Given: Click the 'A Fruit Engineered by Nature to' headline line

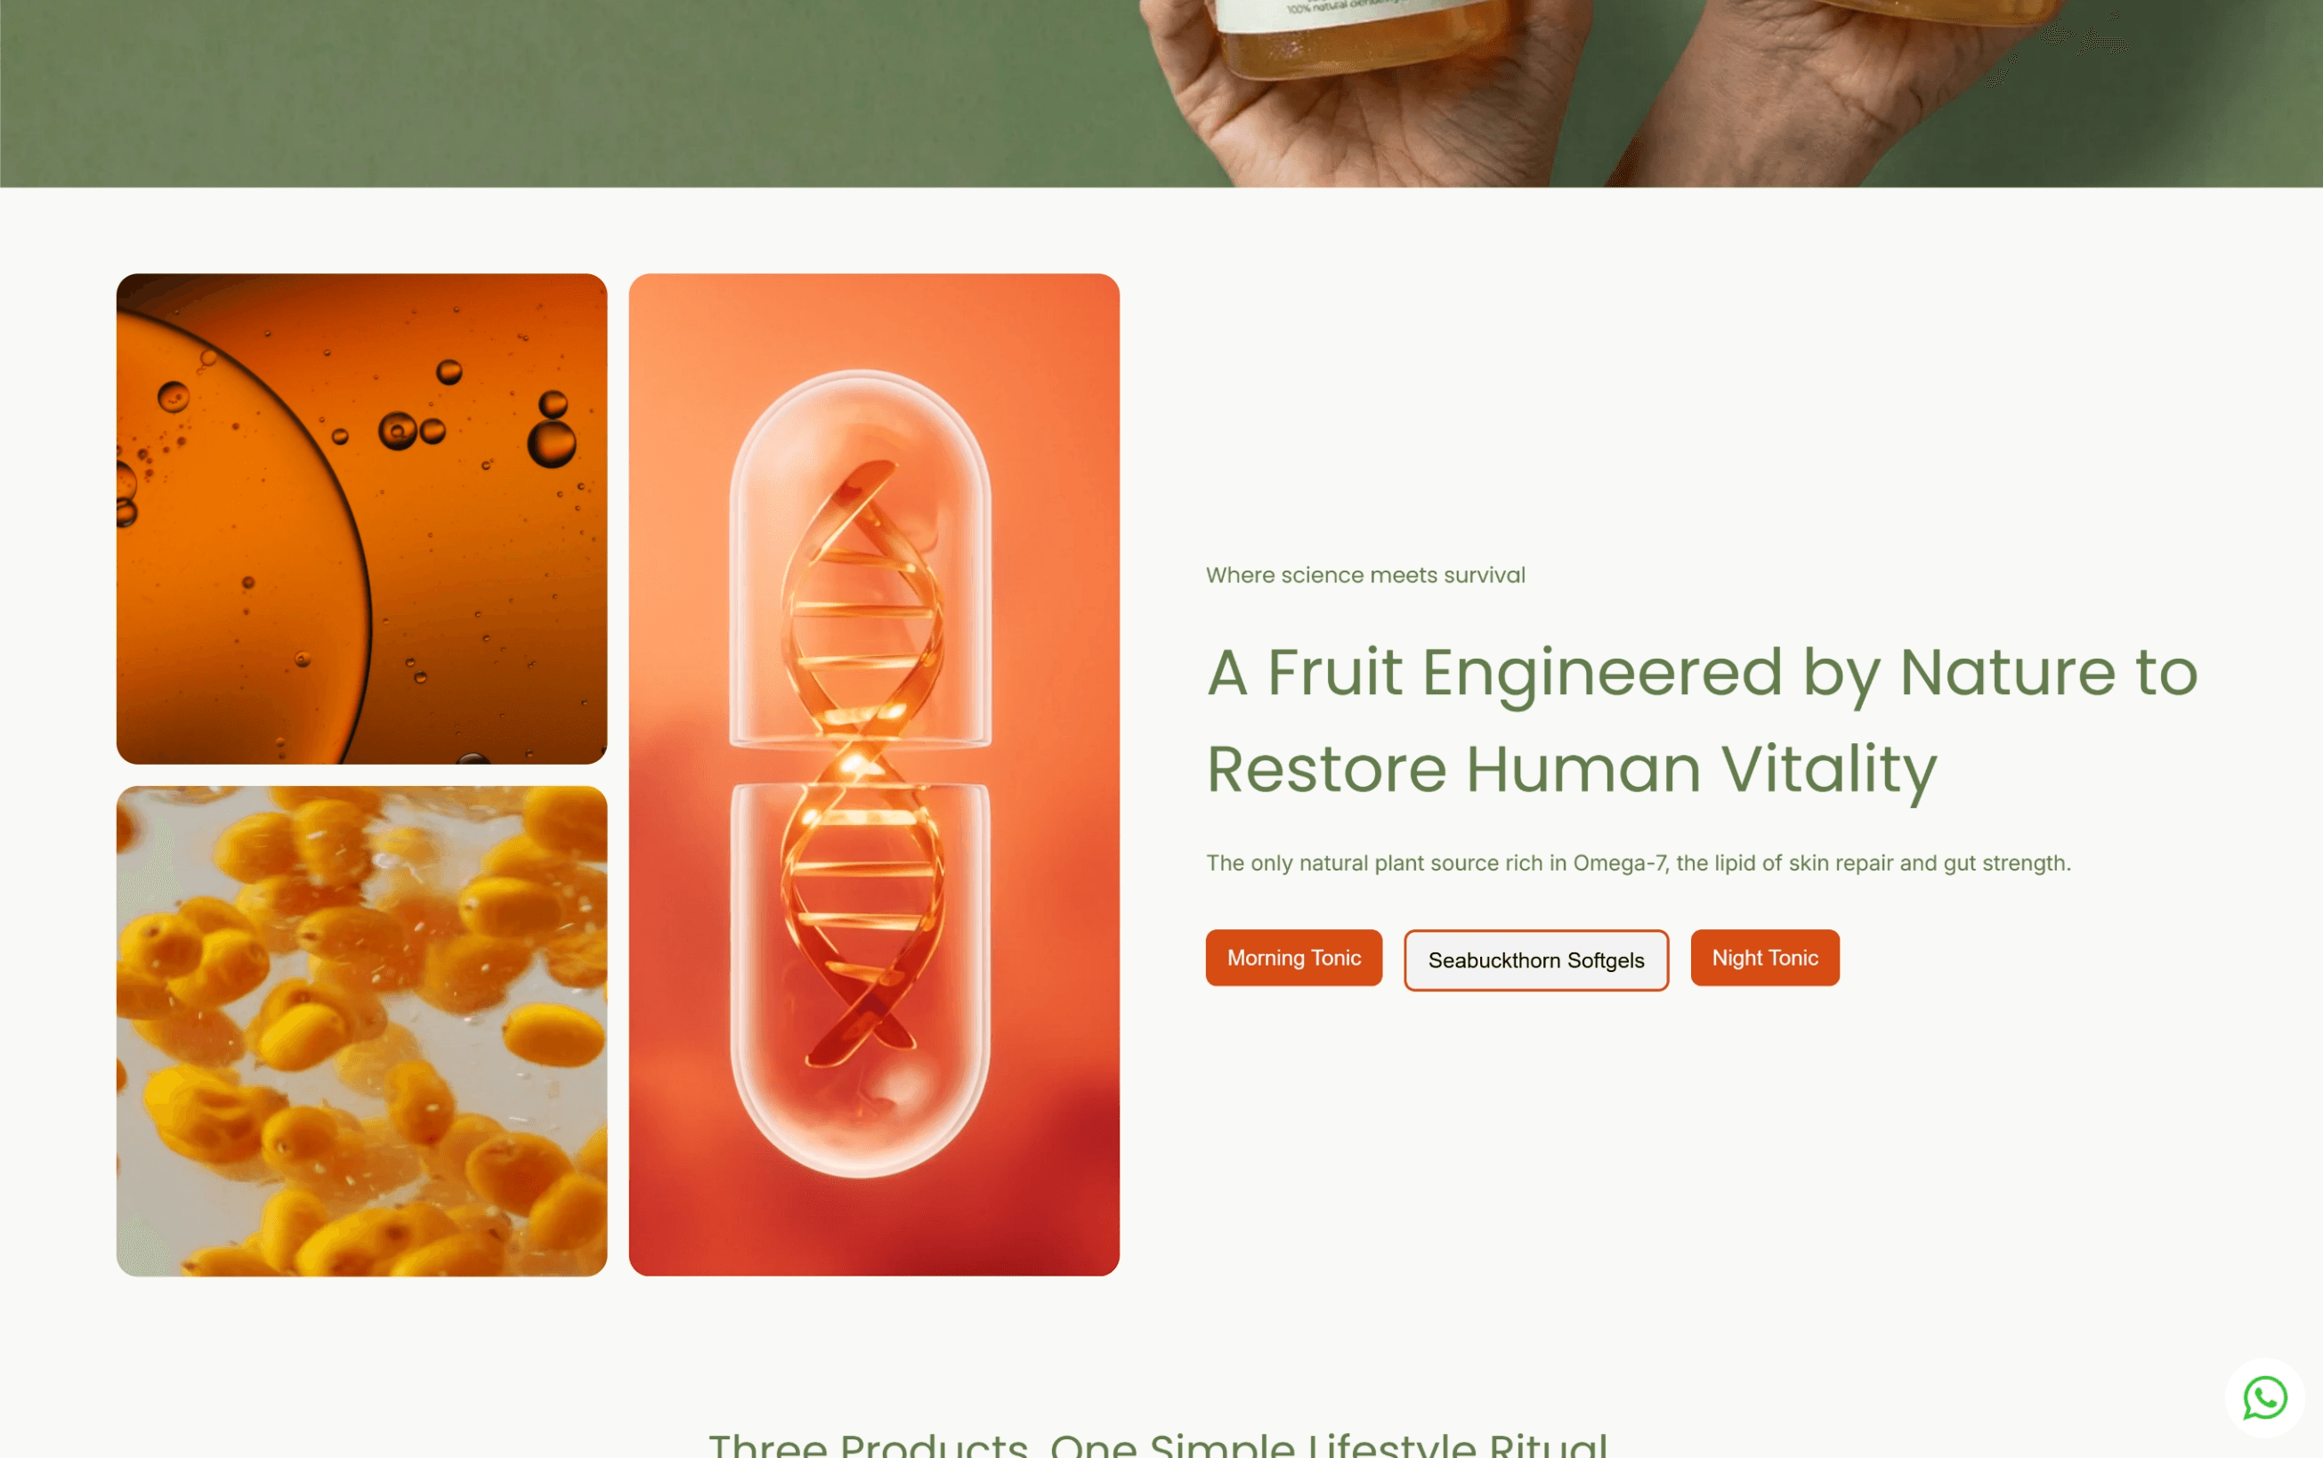Looking at the screenshot, I should point(1703,671).
